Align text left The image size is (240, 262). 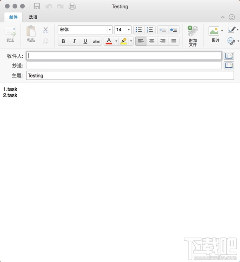click(x=141, y=41)
